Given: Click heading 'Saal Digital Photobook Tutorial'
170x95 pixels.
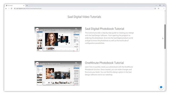Looking at the screenshot, I should tap(104, 29).
